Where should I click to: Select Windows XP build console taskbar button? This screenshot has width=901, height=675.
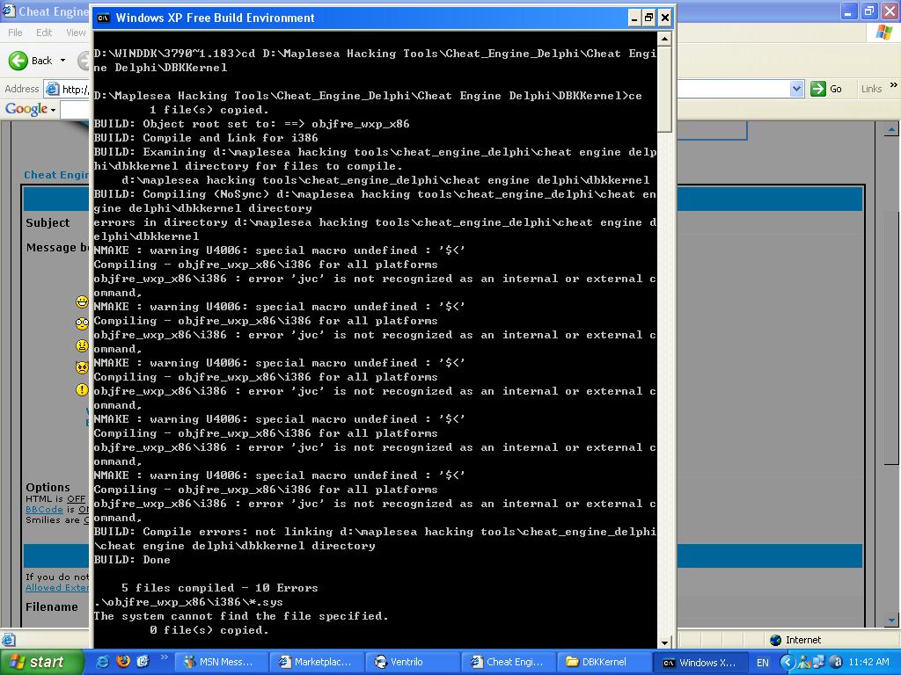coord(700,663)
